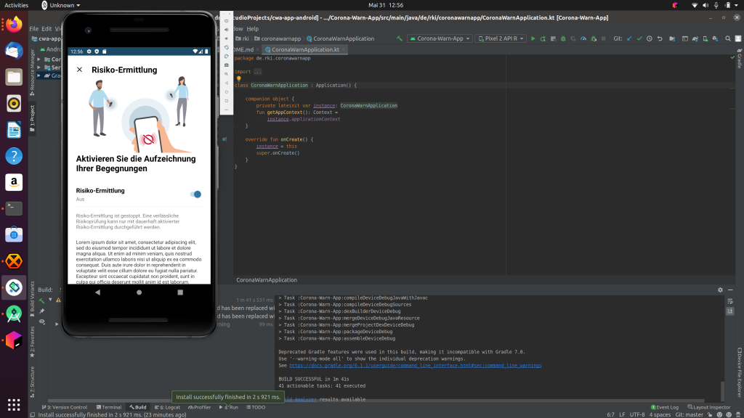Open the Pixel 2 API R device selector

tap(499, 37)
